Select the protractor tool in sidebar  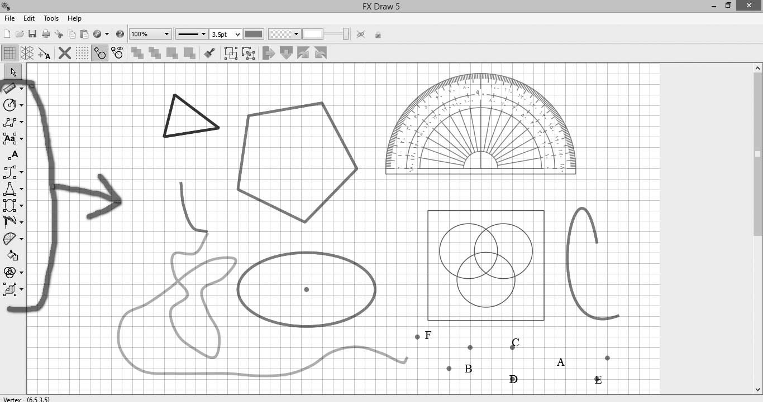tap(10, 239)
